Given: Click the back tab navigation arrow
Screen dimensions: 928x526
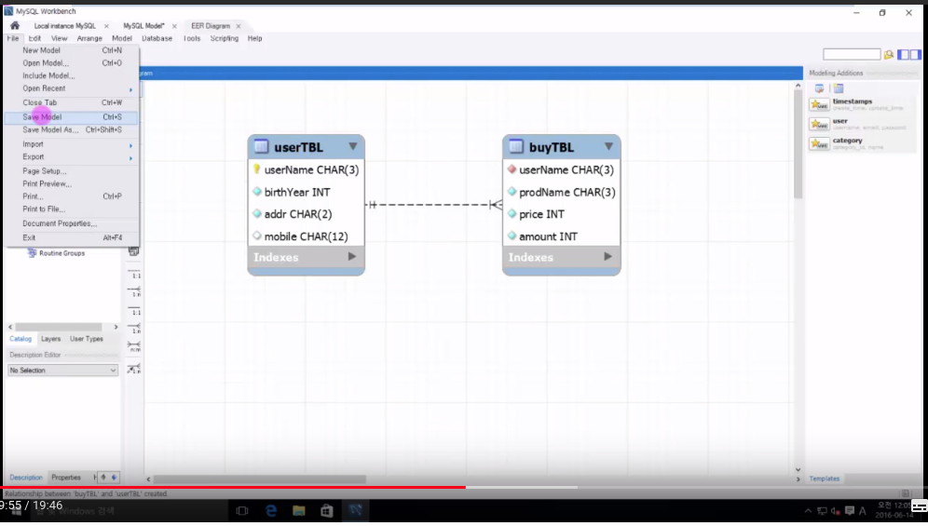Looking at the screenshot, I should click(103, 478).
